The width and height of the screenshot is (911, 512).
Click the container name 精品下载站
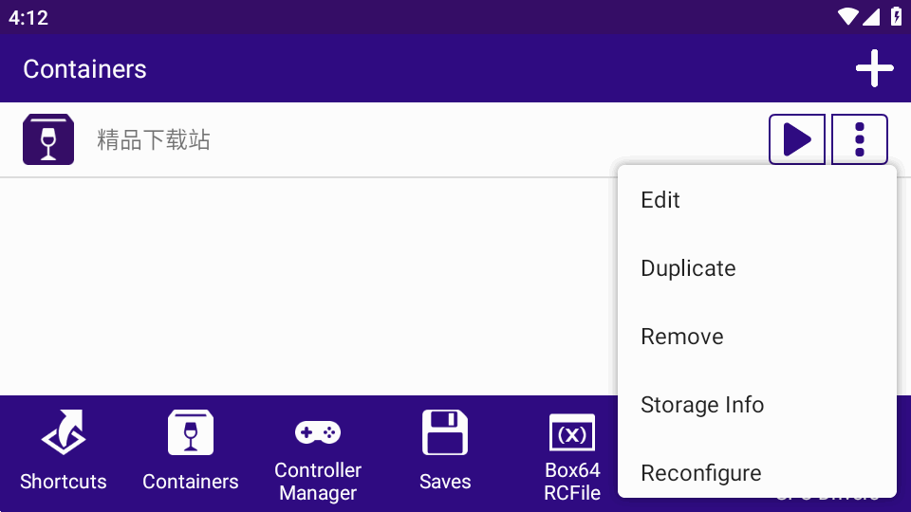(154, 140)
